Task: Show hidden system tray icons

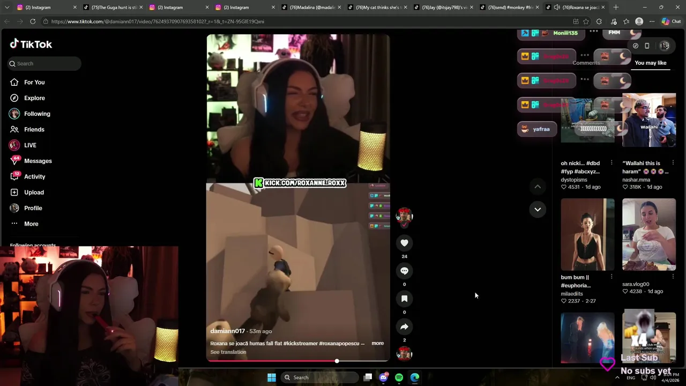Action: pyautogui.click(x=617, y=377)
